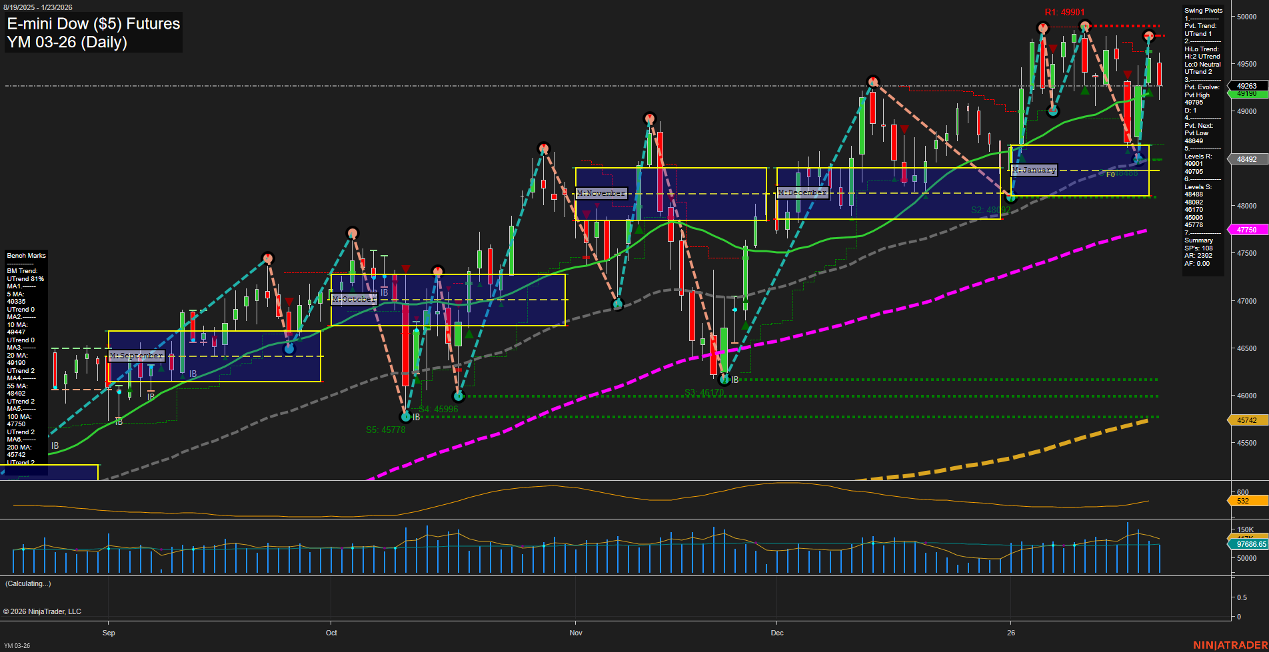1269x652 pixels.
Task: Click the cyan swing low circle marker at S5
Action: click(x=407, y=416)
